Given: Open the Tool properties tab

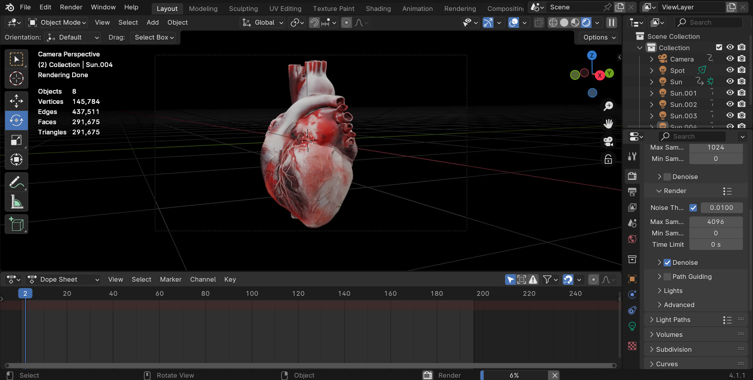Looking at the screenshot, I should click(x=632, y=157).
